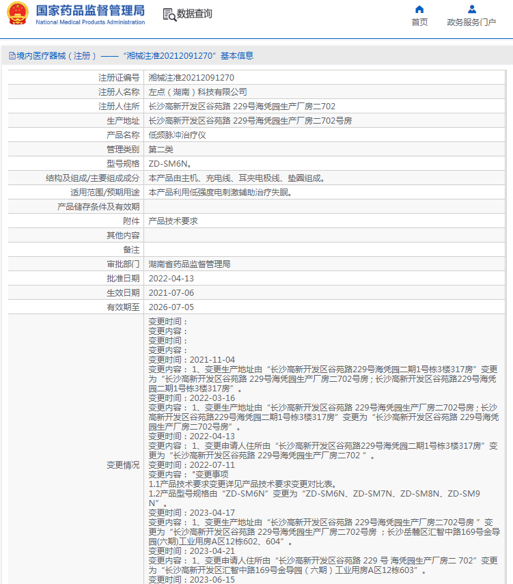
Task: Select change time line 2023-04-21
Action: 191,551
